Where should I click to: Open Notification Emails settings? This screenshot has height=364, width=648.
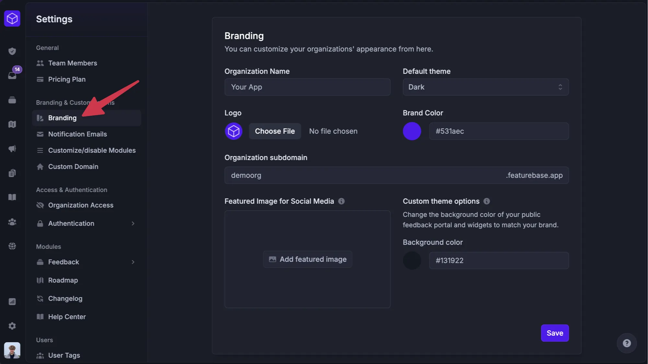tap(87, 134)
